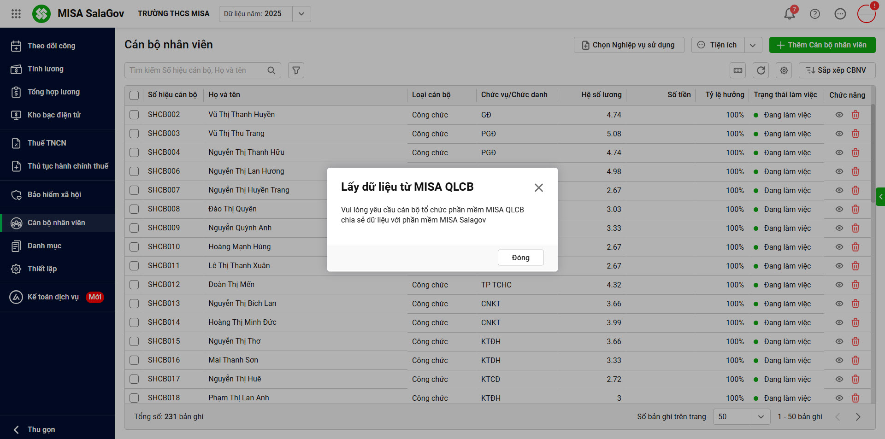Tick the checkbox for SHCB002
The width and height of the screenshot is (885, 439).
pos(134,115)
